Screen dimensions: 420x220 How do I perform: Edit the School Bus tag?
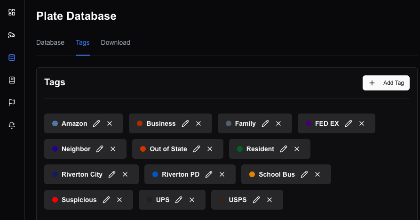click(x=304, y=174)
